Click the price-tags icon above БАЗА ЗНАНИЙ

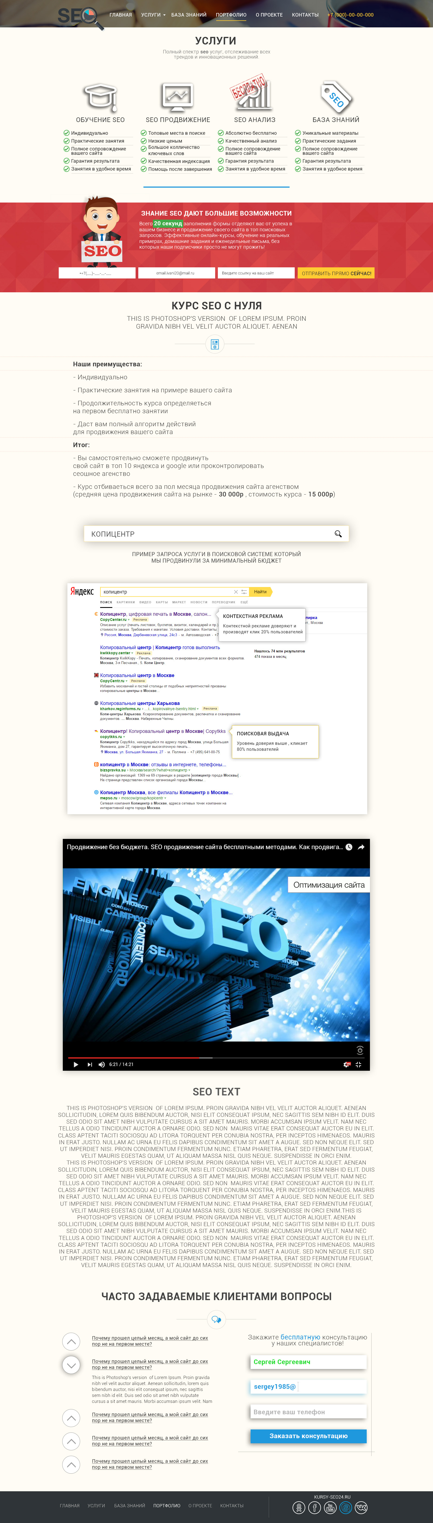[336, 98]
